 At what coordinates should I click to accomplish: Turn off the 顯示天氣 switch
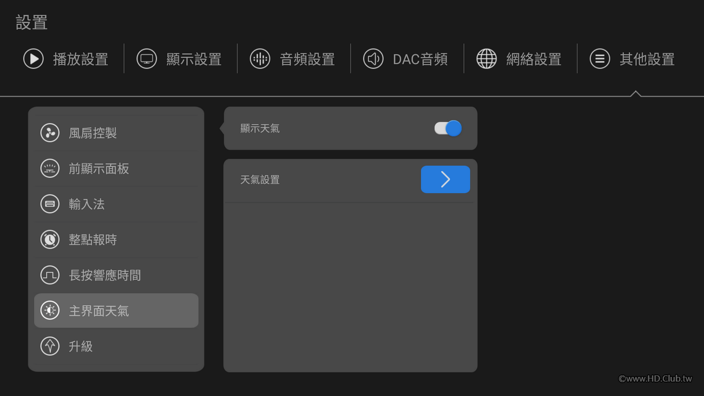point(448,128)
